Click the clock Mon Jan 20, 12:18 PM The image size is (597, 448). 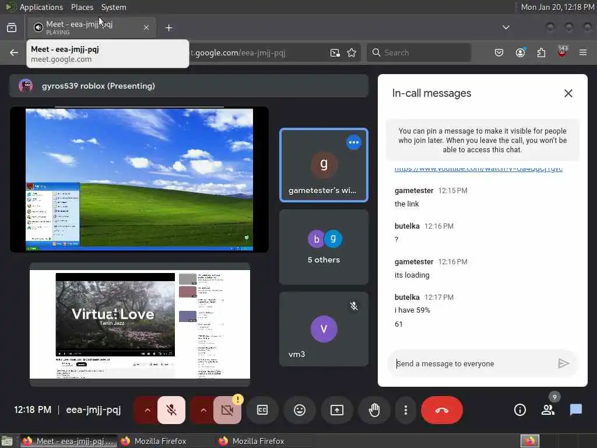(557, 7)
